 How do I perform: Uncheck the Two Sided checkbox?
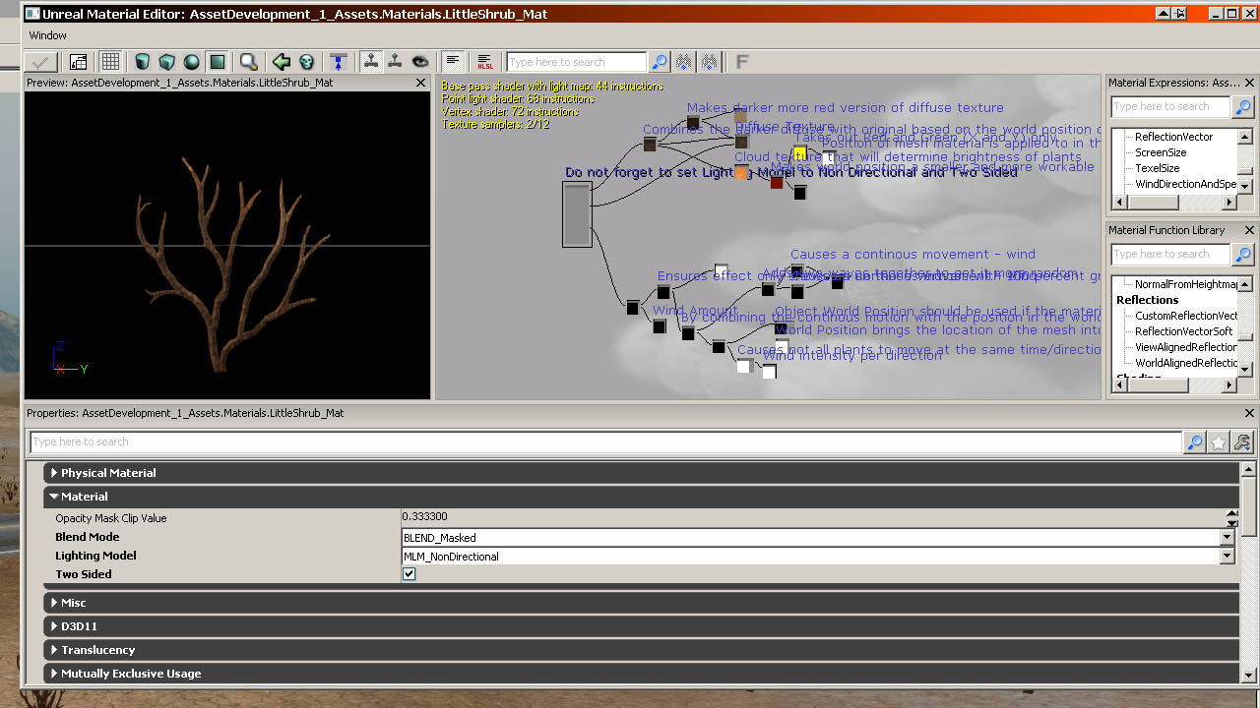click(x=409, y=574)
